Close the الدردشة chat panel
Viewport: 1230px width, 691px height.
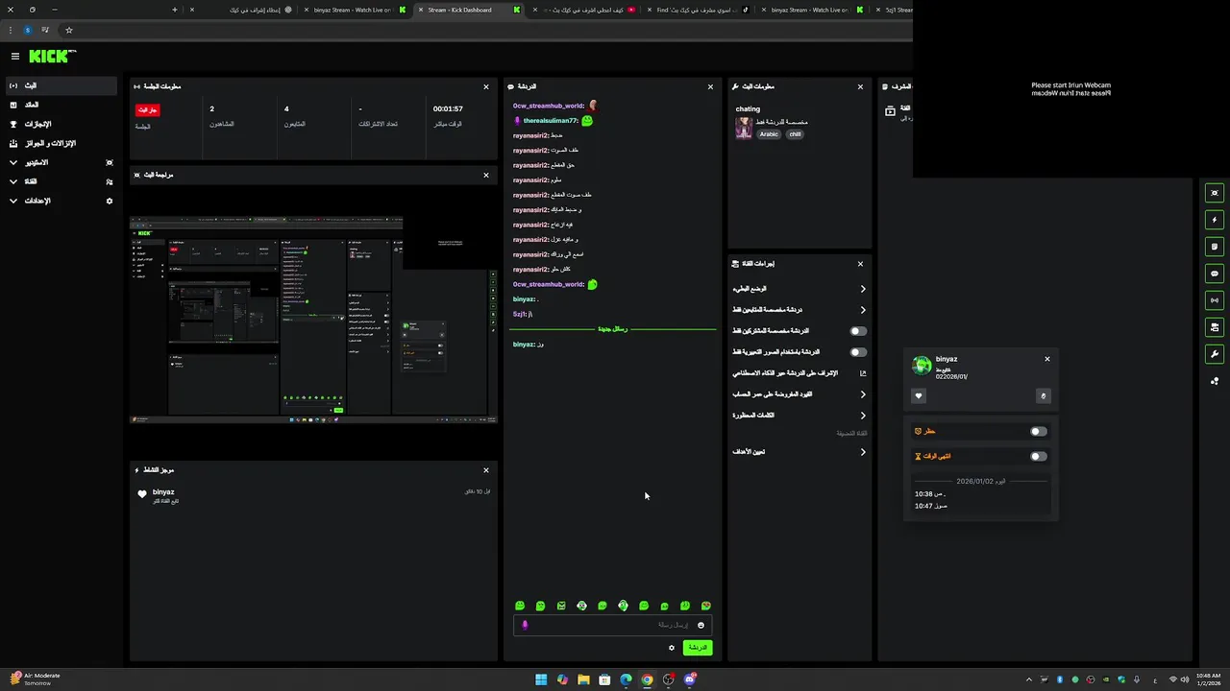point(711,86)
